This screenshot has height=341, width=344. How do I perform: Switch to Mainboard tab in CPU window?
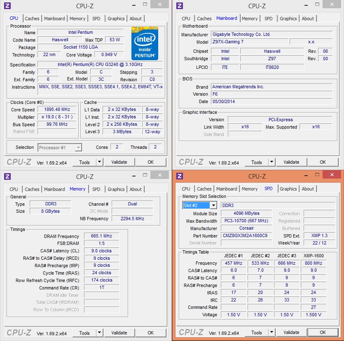tap(54, 19)
